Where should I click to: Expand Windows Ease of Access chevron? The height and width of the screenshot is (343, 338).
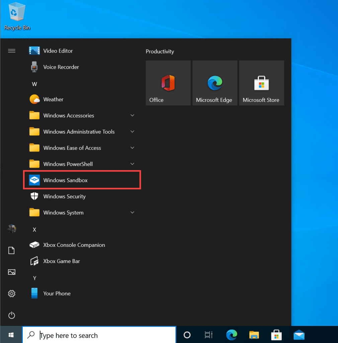132,148
